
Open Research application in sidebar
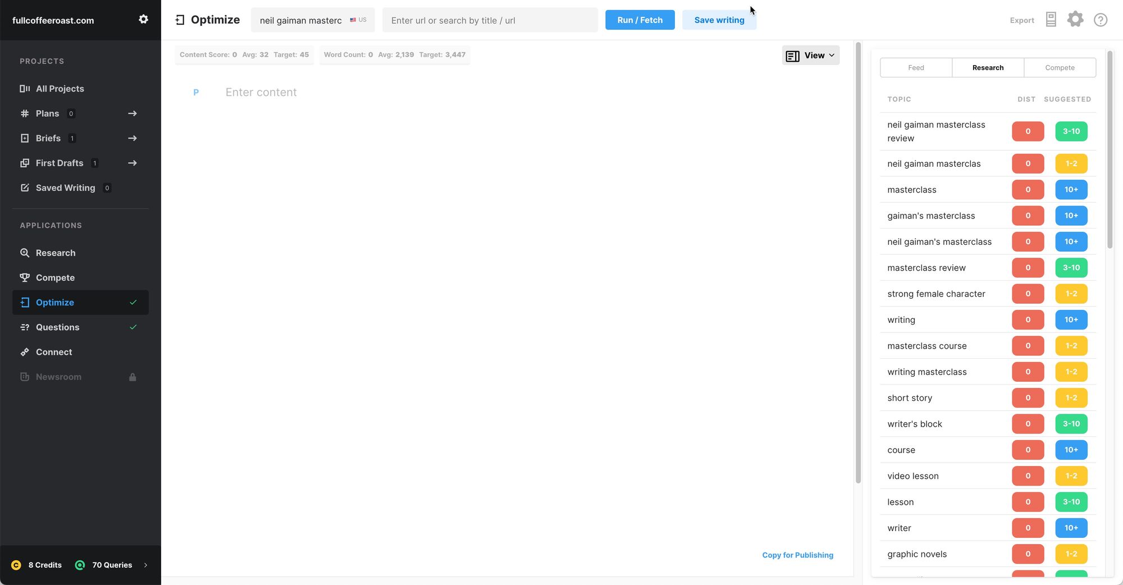pos(55,253)
